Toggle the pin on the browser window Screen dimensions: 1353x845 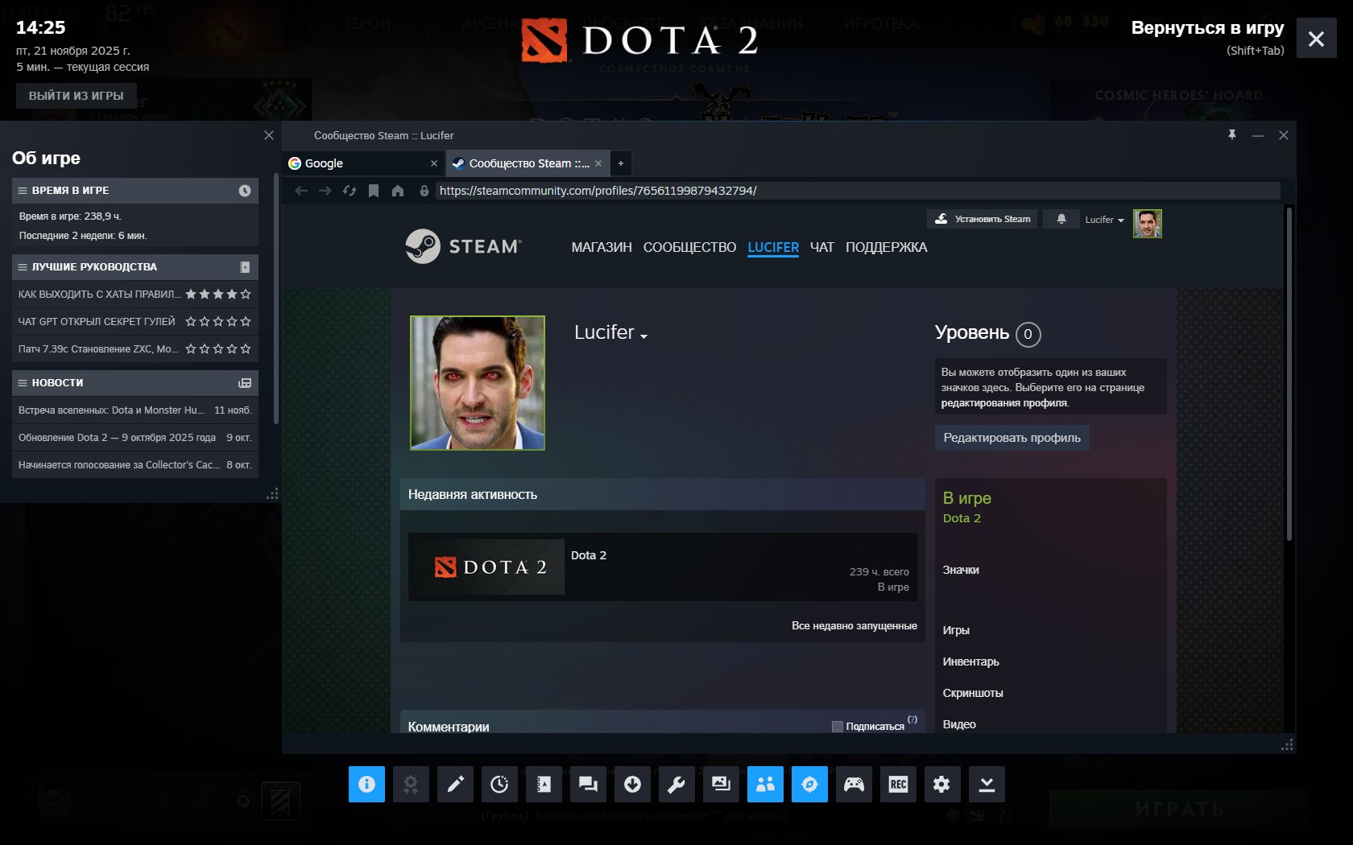pos(1231,135)
